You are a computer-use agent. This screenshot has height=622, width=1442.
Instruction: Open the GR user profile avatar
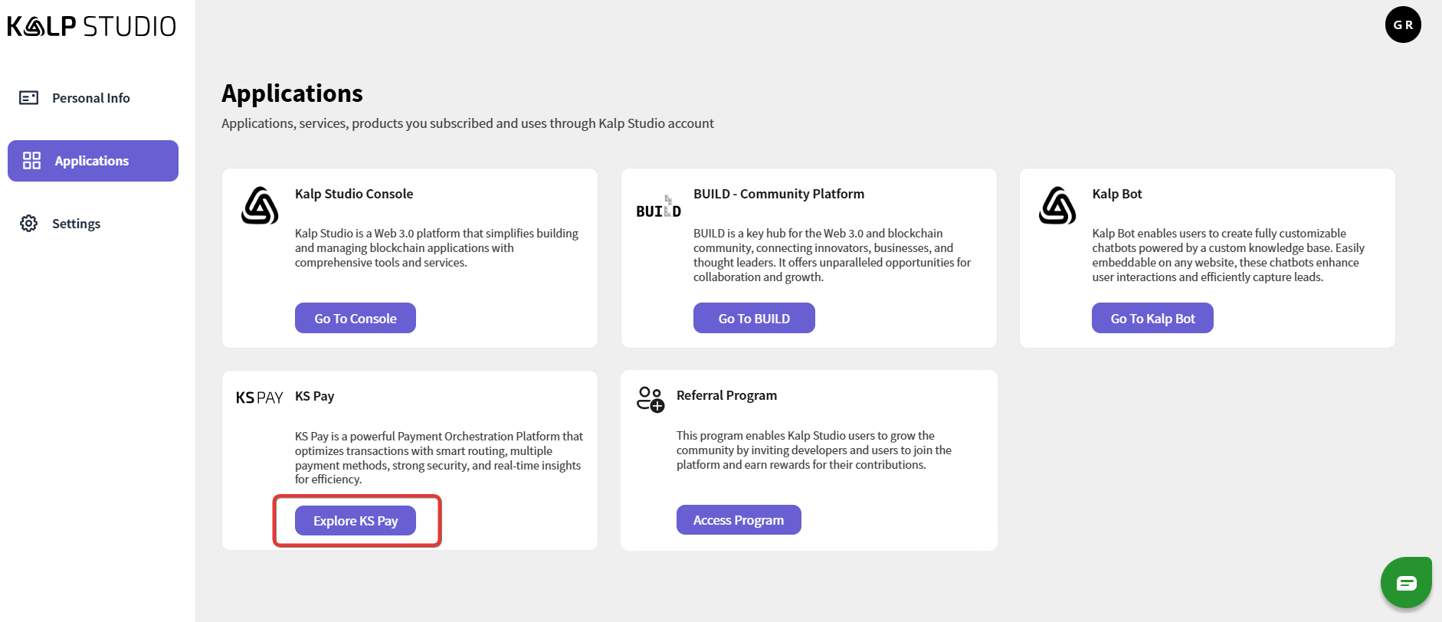pos(1403,25)
